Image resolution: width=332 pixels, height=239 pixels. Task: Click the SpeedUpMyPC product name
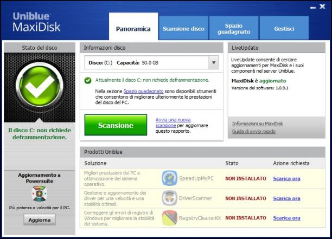click(x=196, y=178)
